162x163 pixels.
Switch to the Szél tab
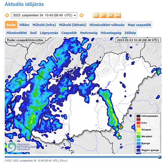pyautogui.click(x=33, y=33)
